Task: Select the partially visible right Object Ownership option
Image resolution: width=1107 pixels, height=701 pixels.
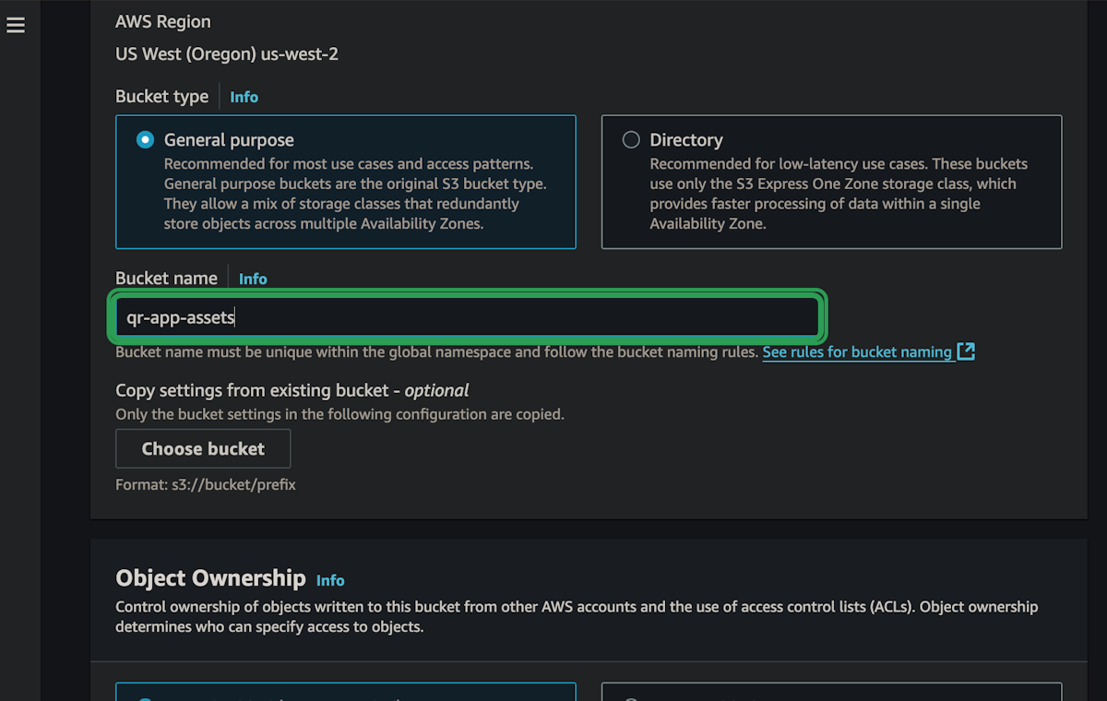Action: point(831,692)
